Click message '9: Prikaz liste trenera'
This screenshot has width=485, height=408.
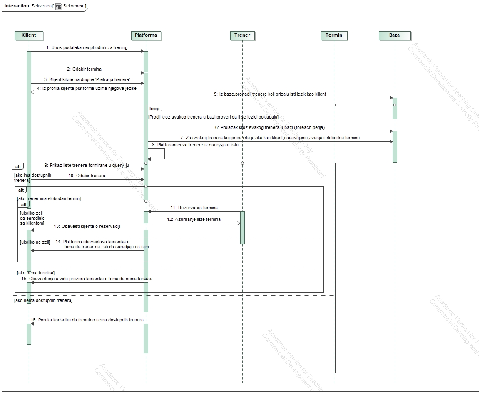click(x=87, y=166)
